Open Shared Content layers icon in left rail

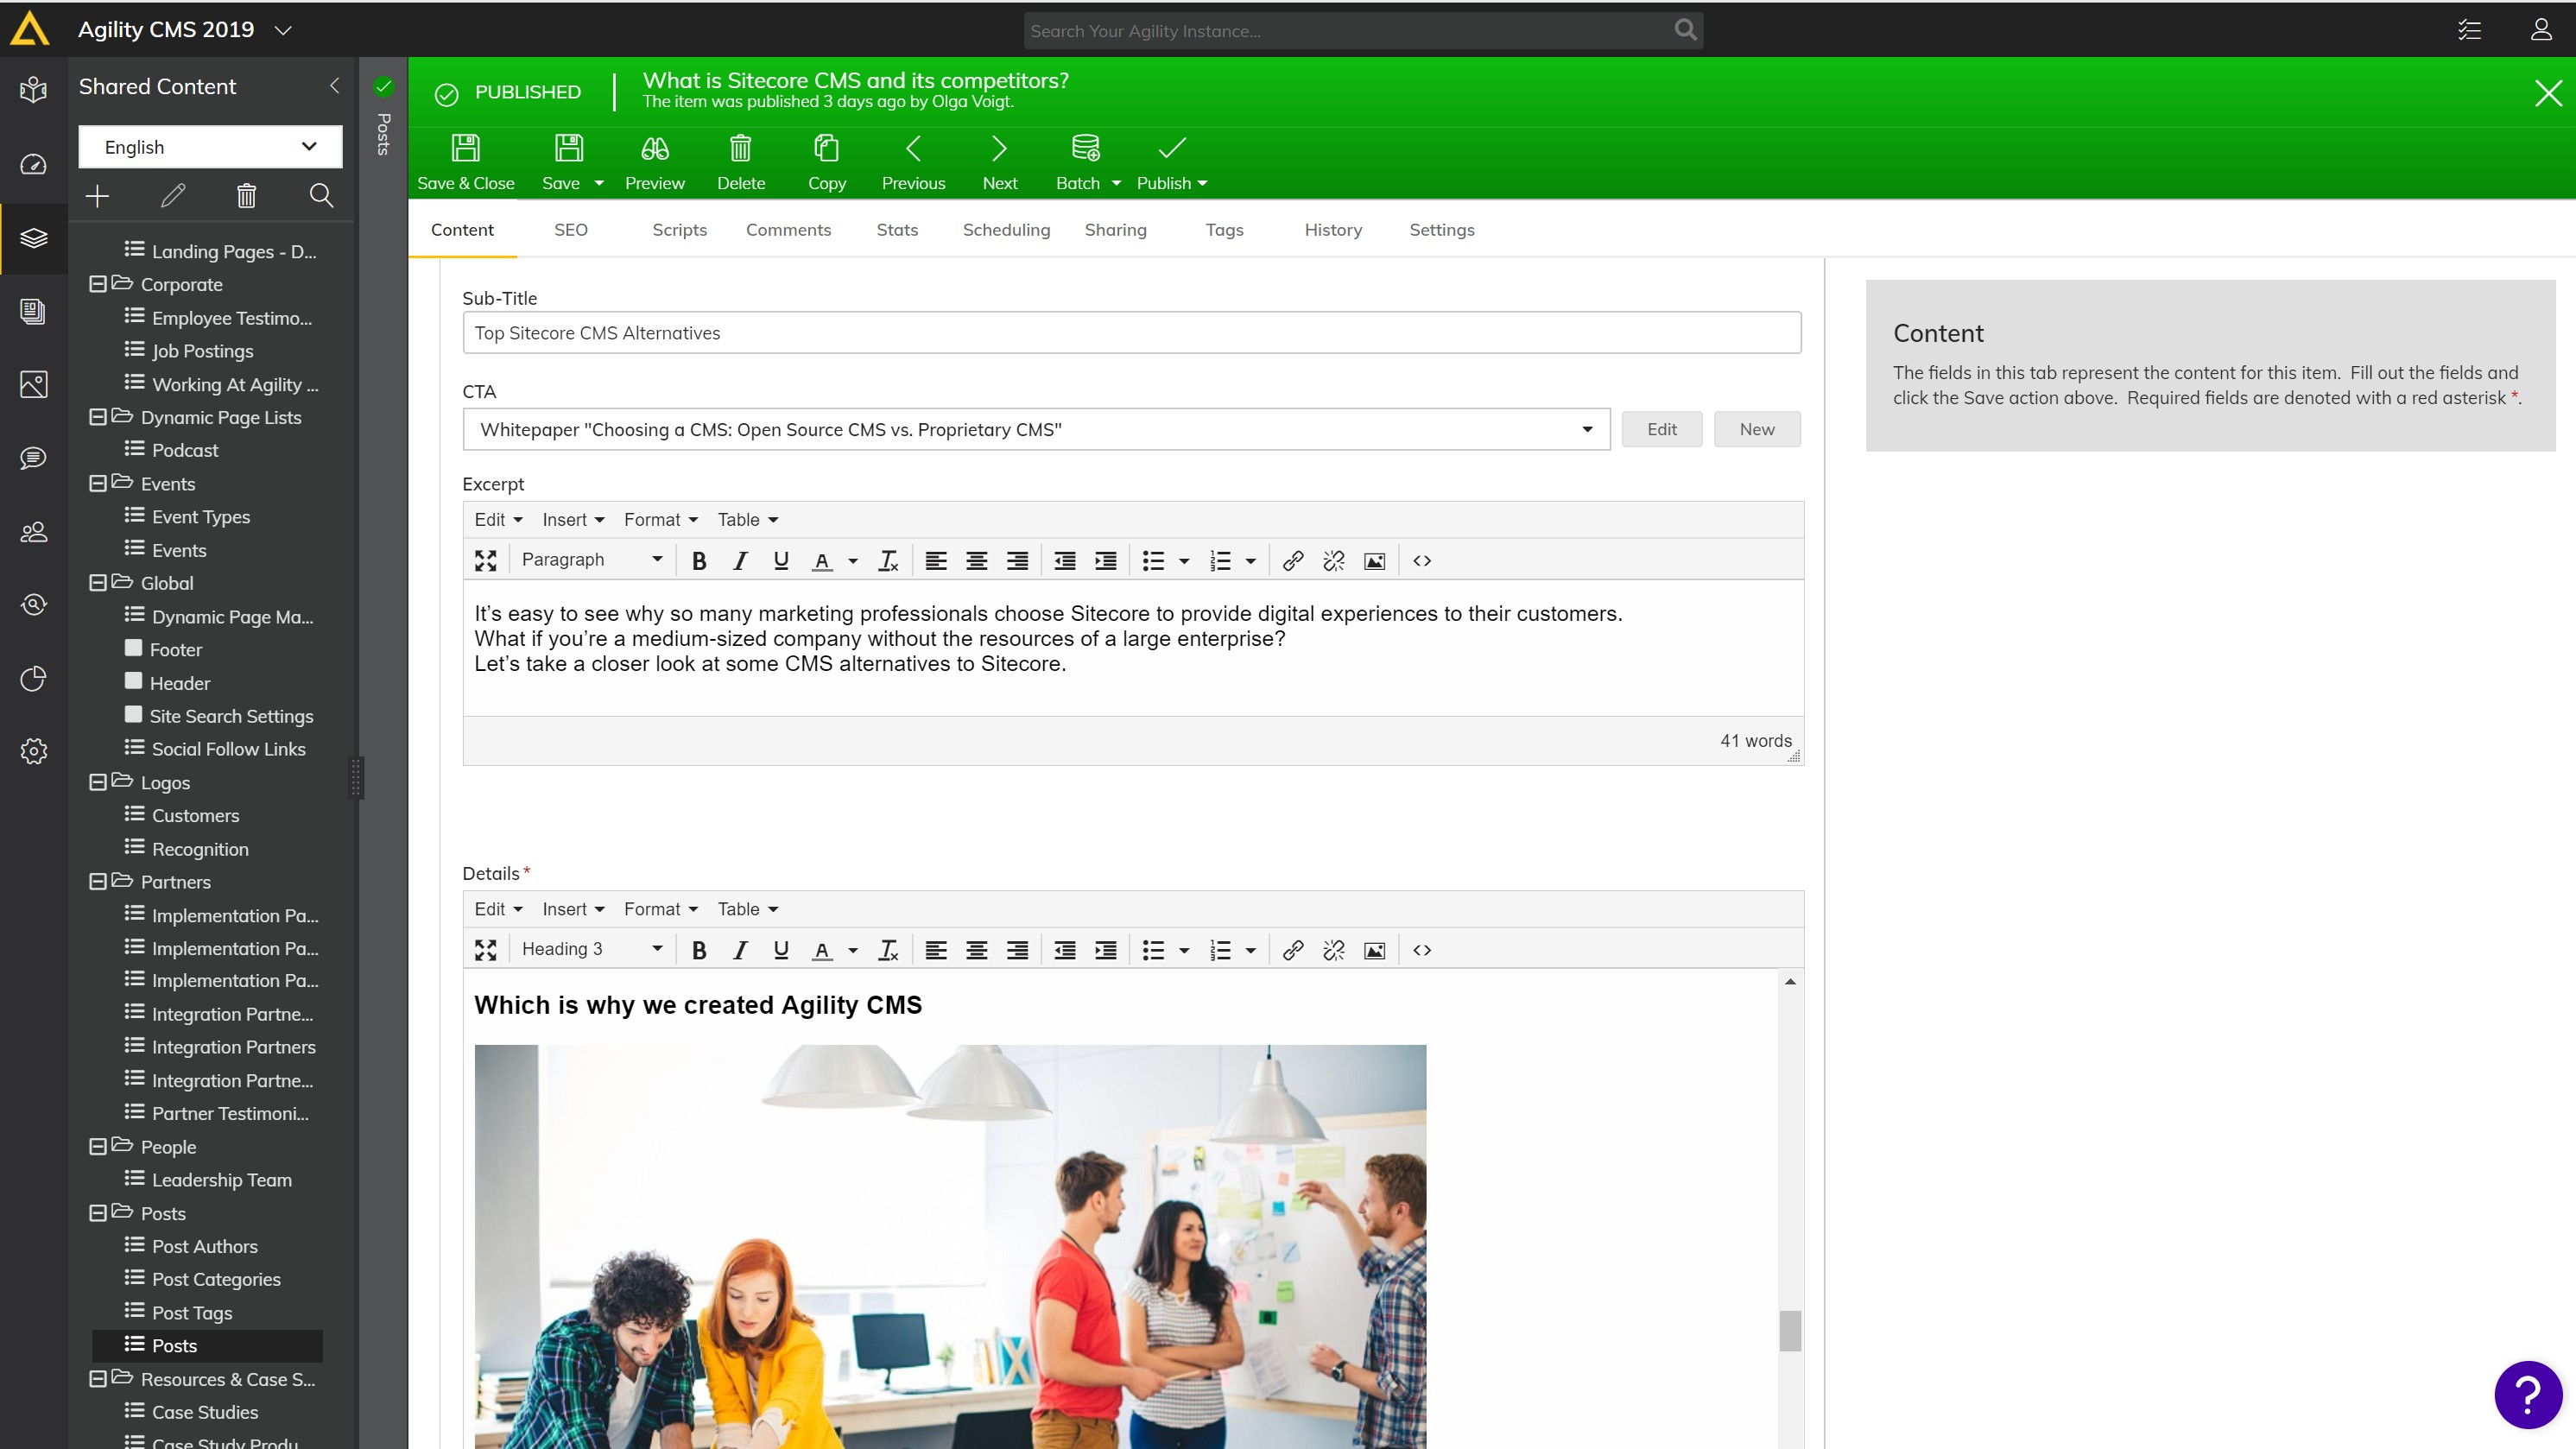(x=33, y=238)
